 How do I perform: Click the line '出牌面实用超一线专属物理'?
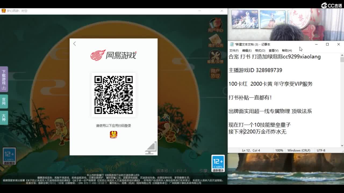coord(270,111)
